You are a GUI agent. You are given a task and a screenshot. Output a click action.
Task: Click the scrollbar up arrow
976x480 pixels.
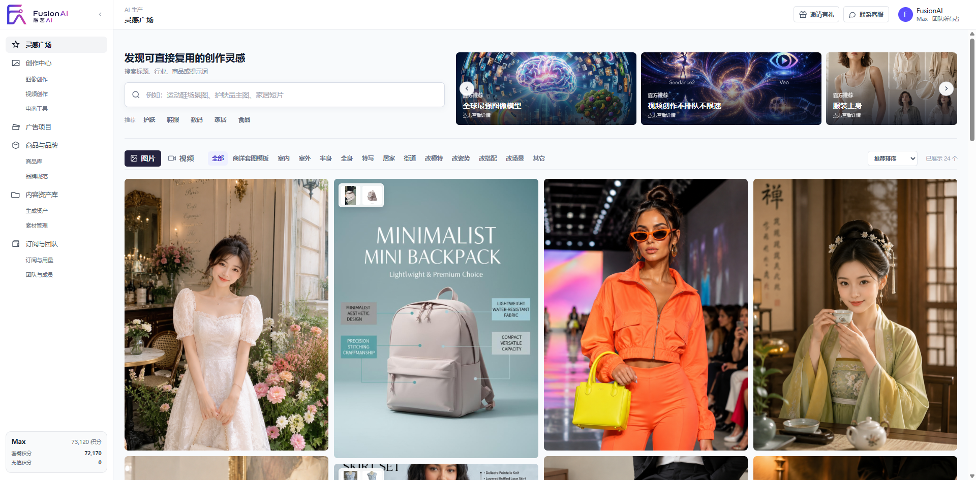point(972,34)
